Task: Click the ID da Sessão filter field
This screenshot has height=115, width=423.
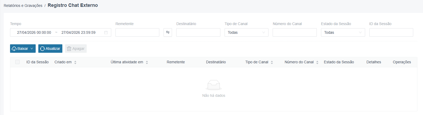Action: (x=391, y=32)
